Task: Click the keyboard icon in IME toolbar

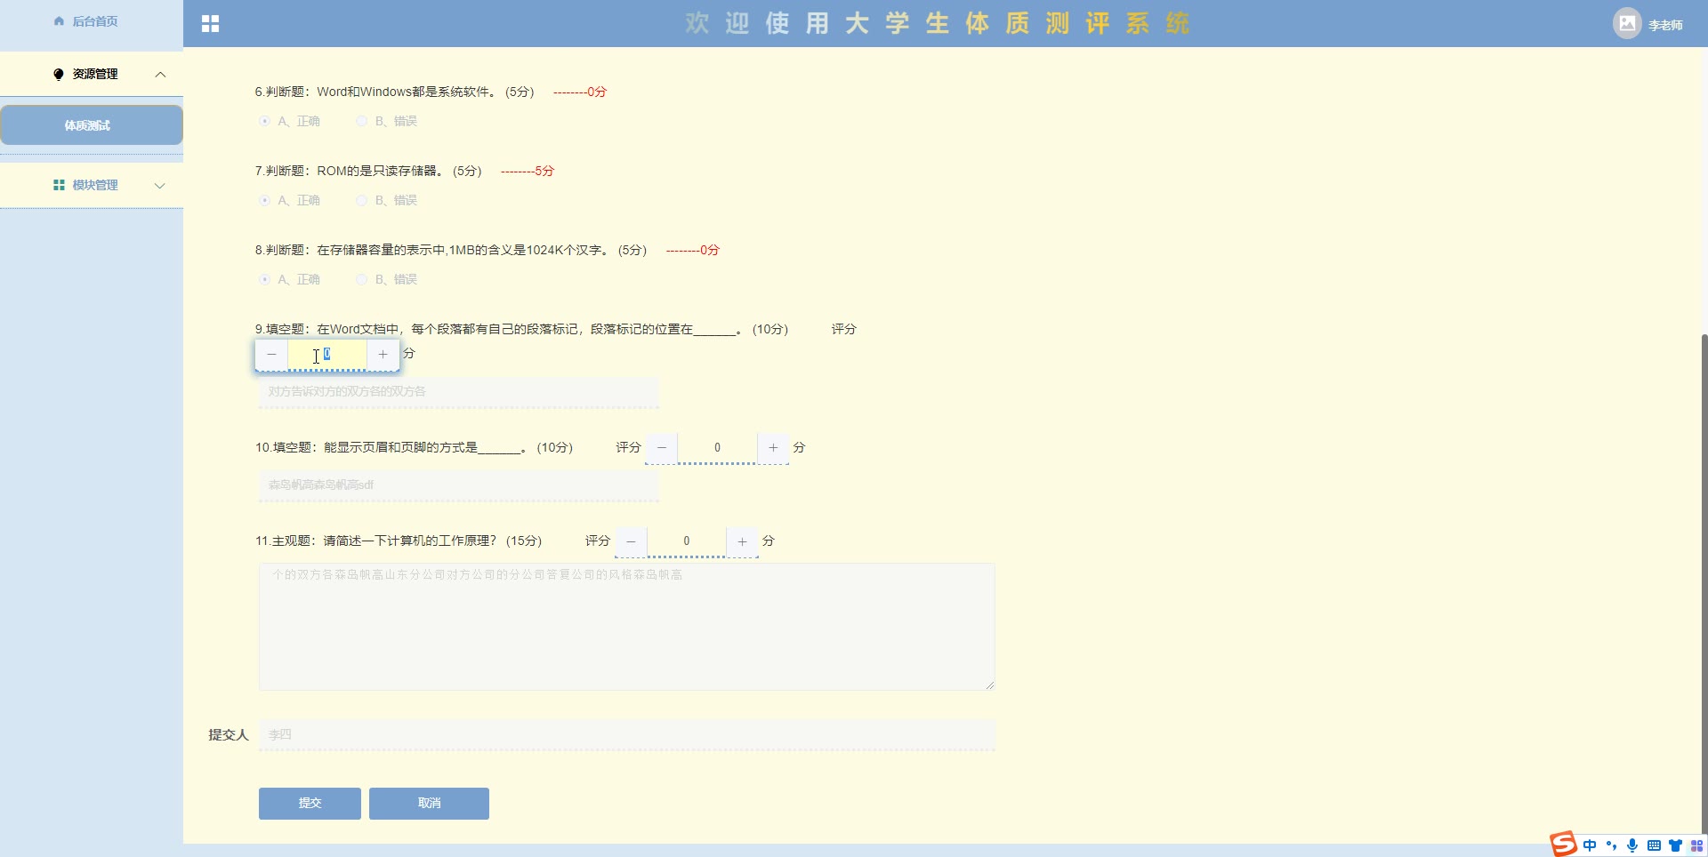Action: tap(1654, 845)
